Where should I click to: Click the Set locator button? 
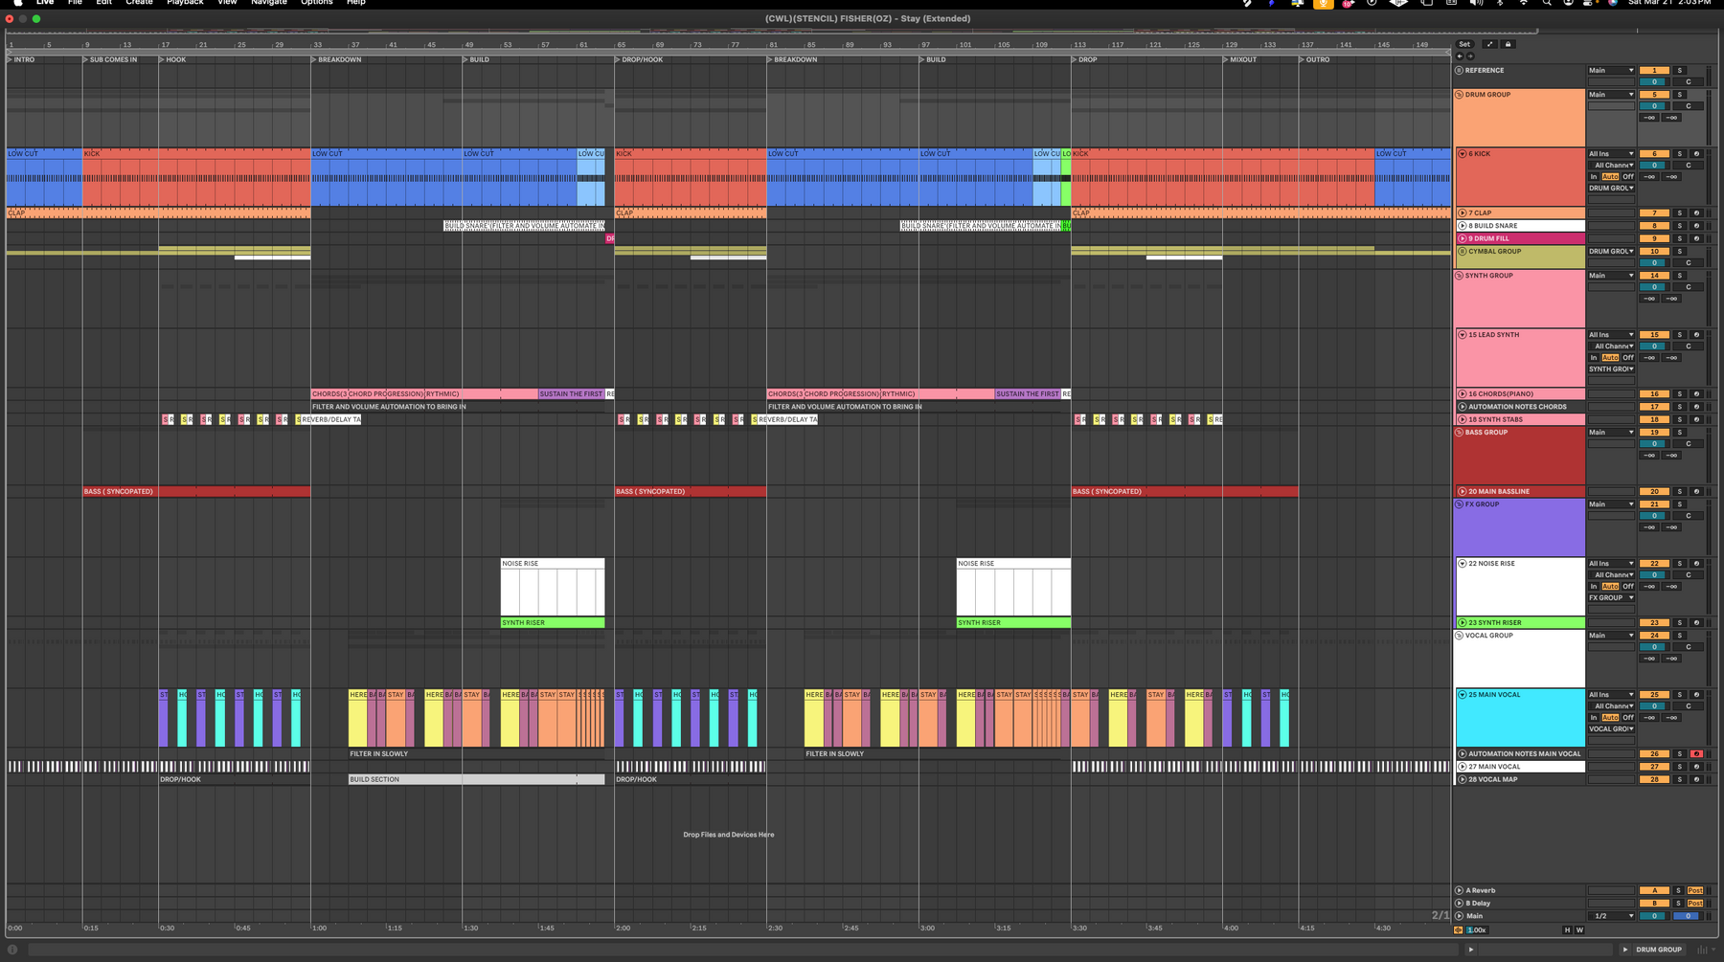[1464, 44]
